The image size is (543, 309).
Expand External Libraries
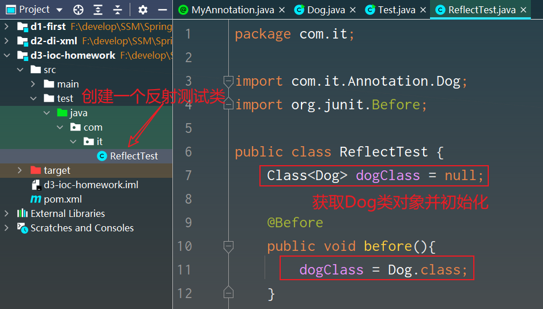6,213
